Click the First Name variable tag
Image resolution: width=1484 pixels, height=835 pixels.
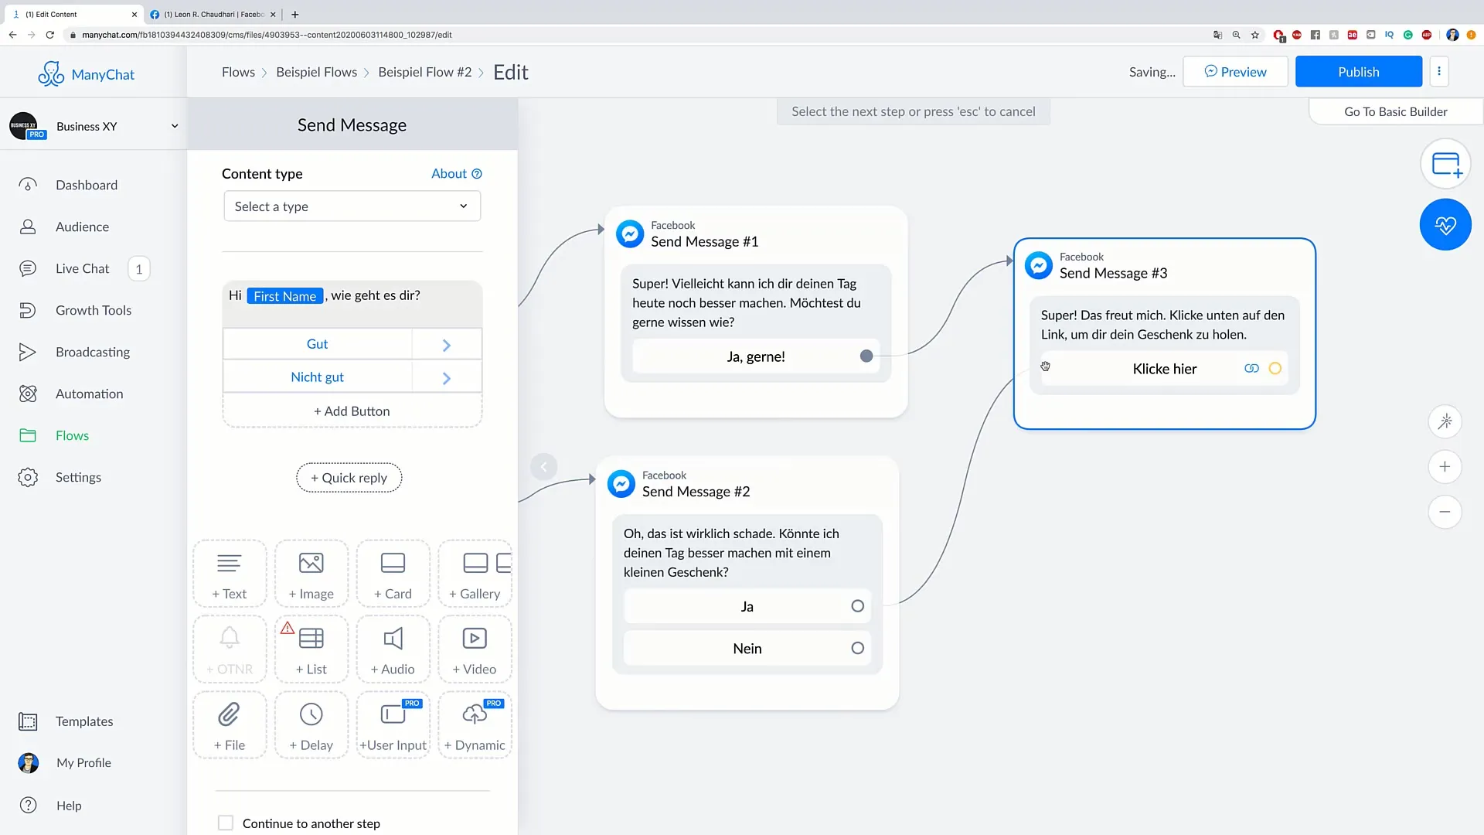pos(285,295)
